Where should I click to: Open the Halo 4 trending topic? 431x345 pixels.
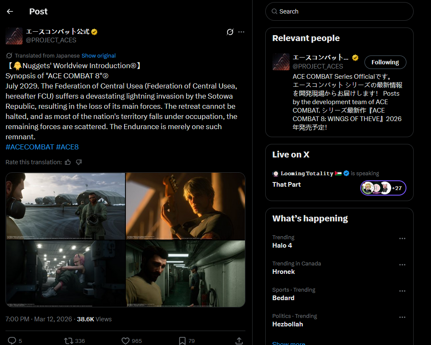(x=282, y=246)
